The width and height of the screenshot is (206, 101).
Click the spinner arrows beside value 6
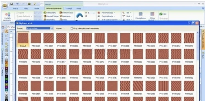tap(94, 13)
